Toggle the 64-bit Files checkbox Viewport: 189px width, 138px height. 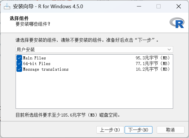click(x=19, y=63)
